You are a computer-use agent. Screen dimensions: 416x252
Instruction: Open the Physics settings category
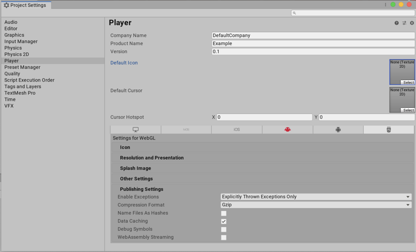pyautogui.click(x=52, y=48)
